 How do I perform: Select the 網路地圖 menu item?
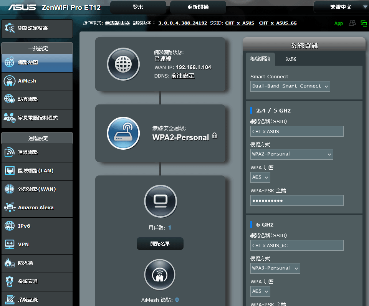37,63
